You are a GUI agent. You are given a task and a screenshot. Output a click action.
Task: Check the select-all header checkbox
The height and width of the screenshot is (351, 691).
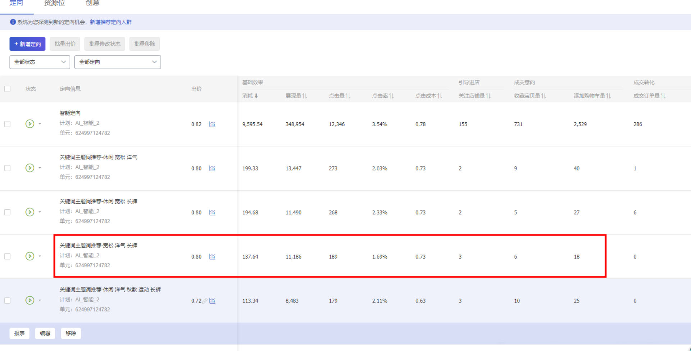click(x=7, y=89)
